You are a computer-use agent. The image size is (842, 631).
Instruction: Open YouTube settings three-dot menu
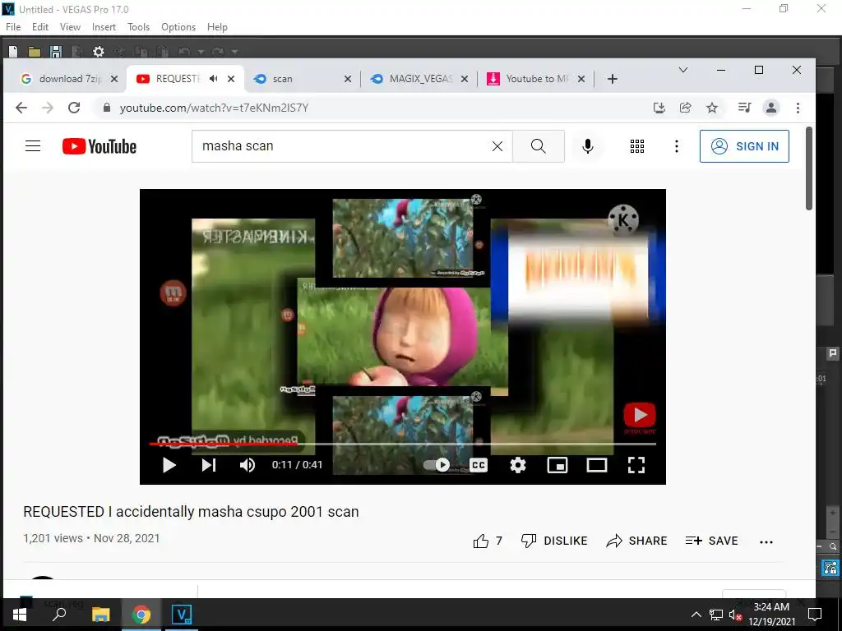(x=676, y=146)
